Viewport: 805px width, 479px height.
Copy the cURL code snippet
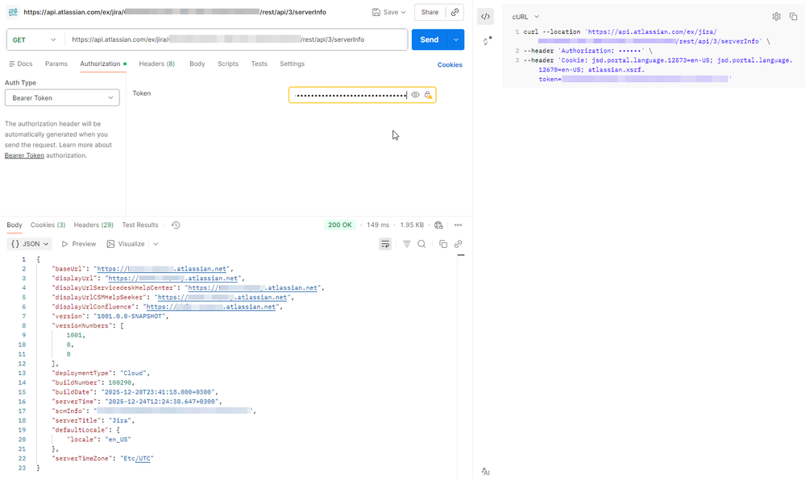click(793, 16)
